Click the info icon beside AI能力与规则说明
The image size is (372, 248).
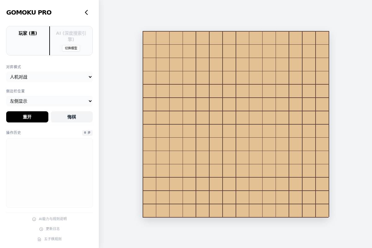click(34, 219)
